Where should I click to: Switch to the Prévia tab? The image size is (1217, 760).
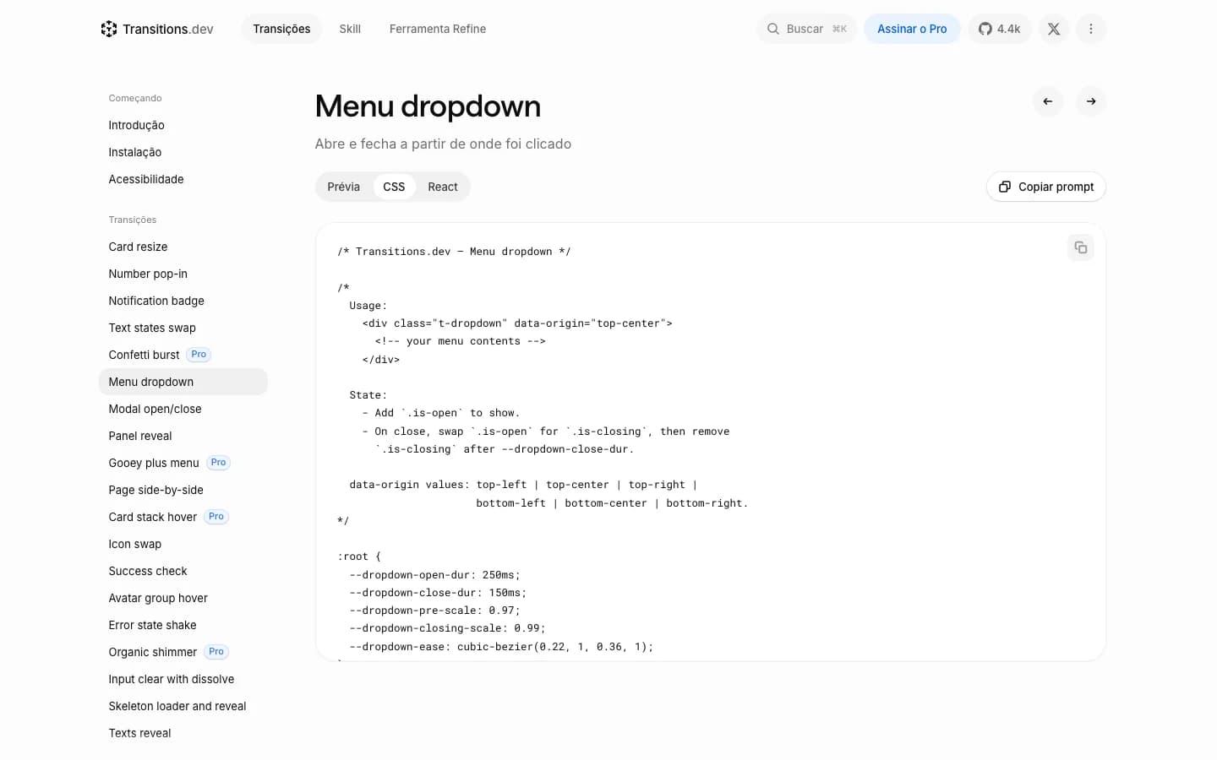click(x=344, y=187)
